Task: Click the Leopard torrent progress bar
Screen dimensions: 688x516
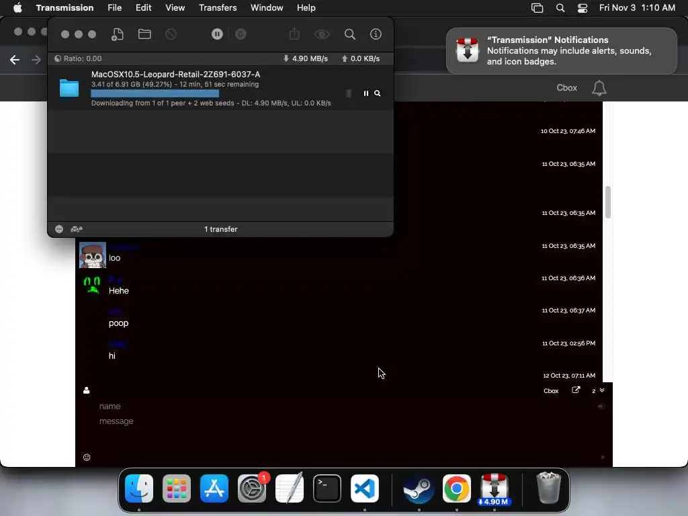Action: click(x=218, y=93)
